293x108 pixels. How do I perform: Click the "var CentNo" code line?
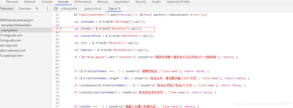click(x=108, y=29)
